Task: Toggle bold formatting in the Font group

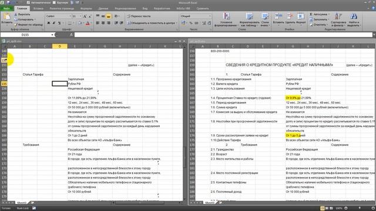Action: pos(49,23)
